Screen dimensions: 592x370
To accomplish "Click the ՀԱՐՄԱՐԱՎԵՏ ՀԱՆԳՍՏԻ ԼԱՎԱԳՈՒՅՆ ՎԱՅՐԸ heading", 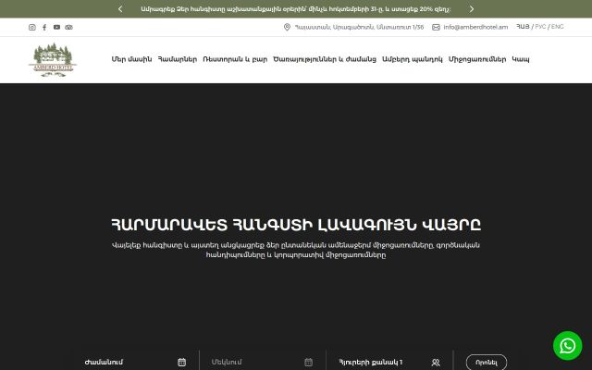I will (296, 225).
